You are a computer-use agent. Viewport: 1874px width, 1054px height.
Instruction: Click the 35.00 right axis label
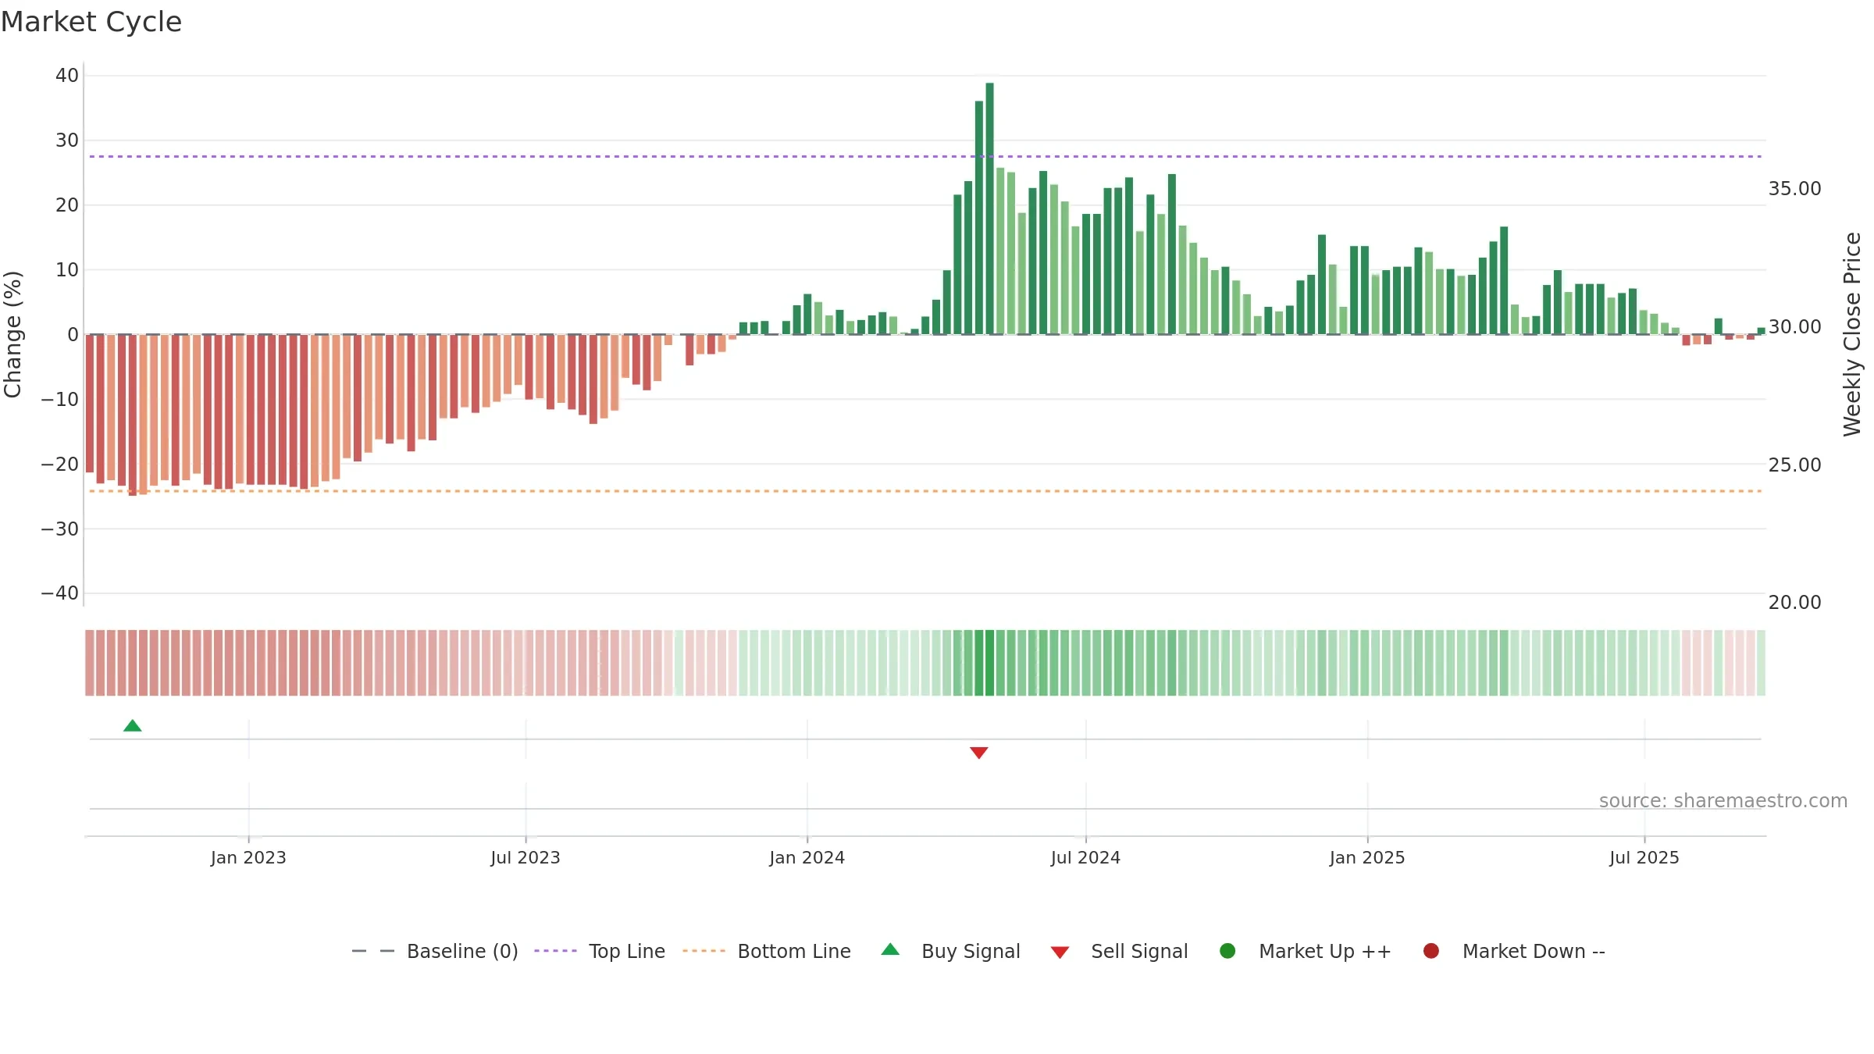(1794, 189)
